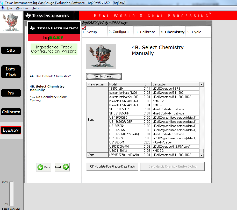The width and height of the screenshot is (237, 210).
Task: Select the 18650 A8H chemistry row
Action: click(154, 89)
